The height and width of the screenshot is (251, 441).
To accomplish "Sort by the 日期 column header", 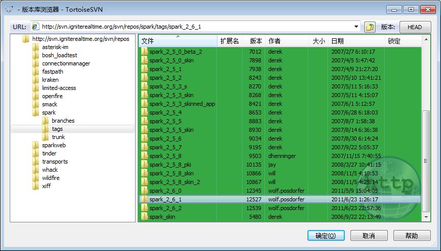I will (x=357, y=41).
